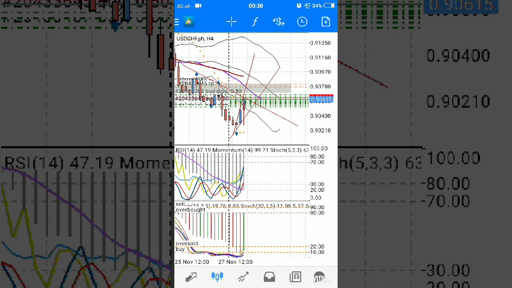This screenshot has width=512, height=288.
Task: Tap the 0.90210 price axis label
Action: coord(320,130)
